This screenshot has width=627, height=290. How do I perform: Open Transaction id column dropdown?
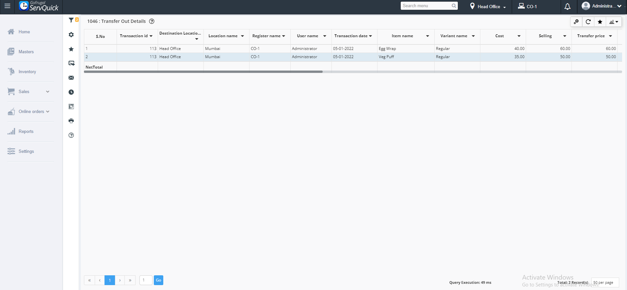tap(151, 36)
